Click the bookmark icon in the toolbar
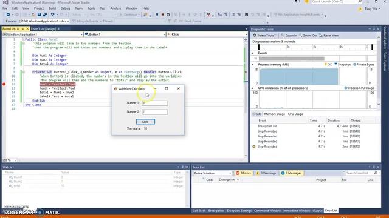389x218 pixels. 246,15
